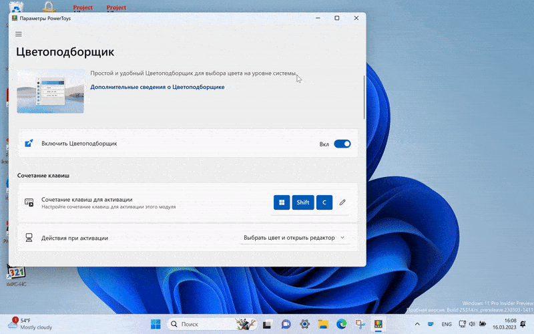Launch Microsoft Edge from the taskbar

342,324
